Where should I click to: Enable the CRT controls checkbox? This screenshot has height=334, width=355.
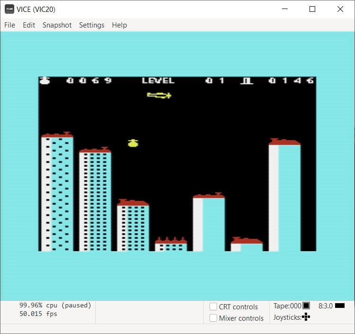213,306
